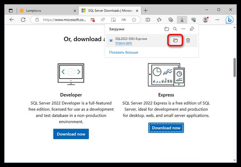Close the SQL Server Downloads tab
The height and width of the screenshot is (167, 241).
(137, 11)
